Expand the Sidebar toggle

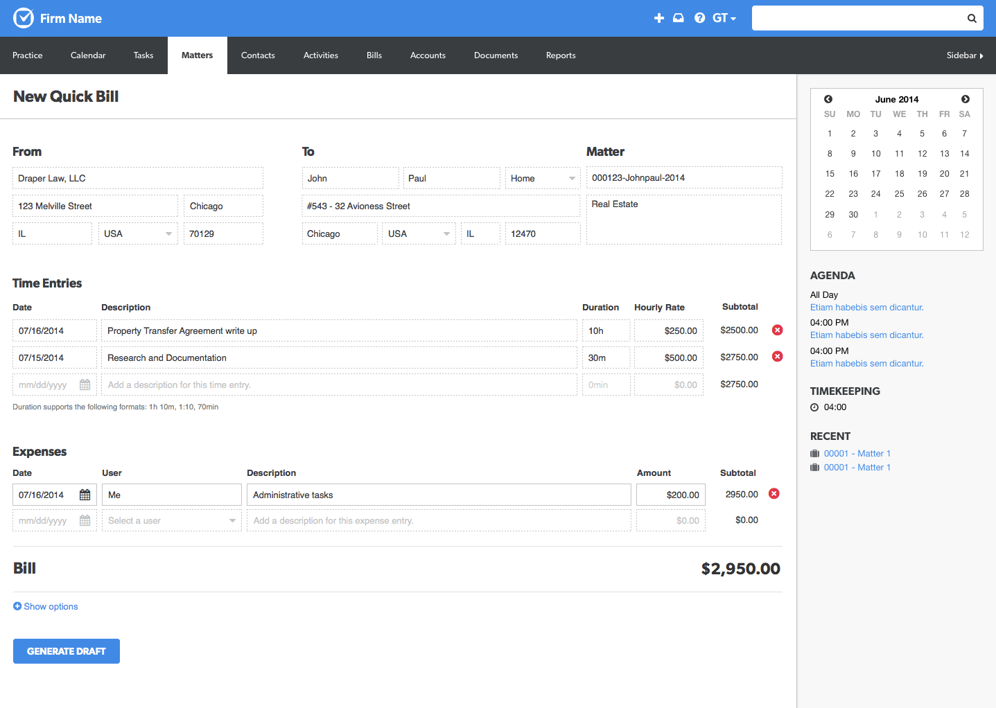pyautogui.click(x=964, y=55)
